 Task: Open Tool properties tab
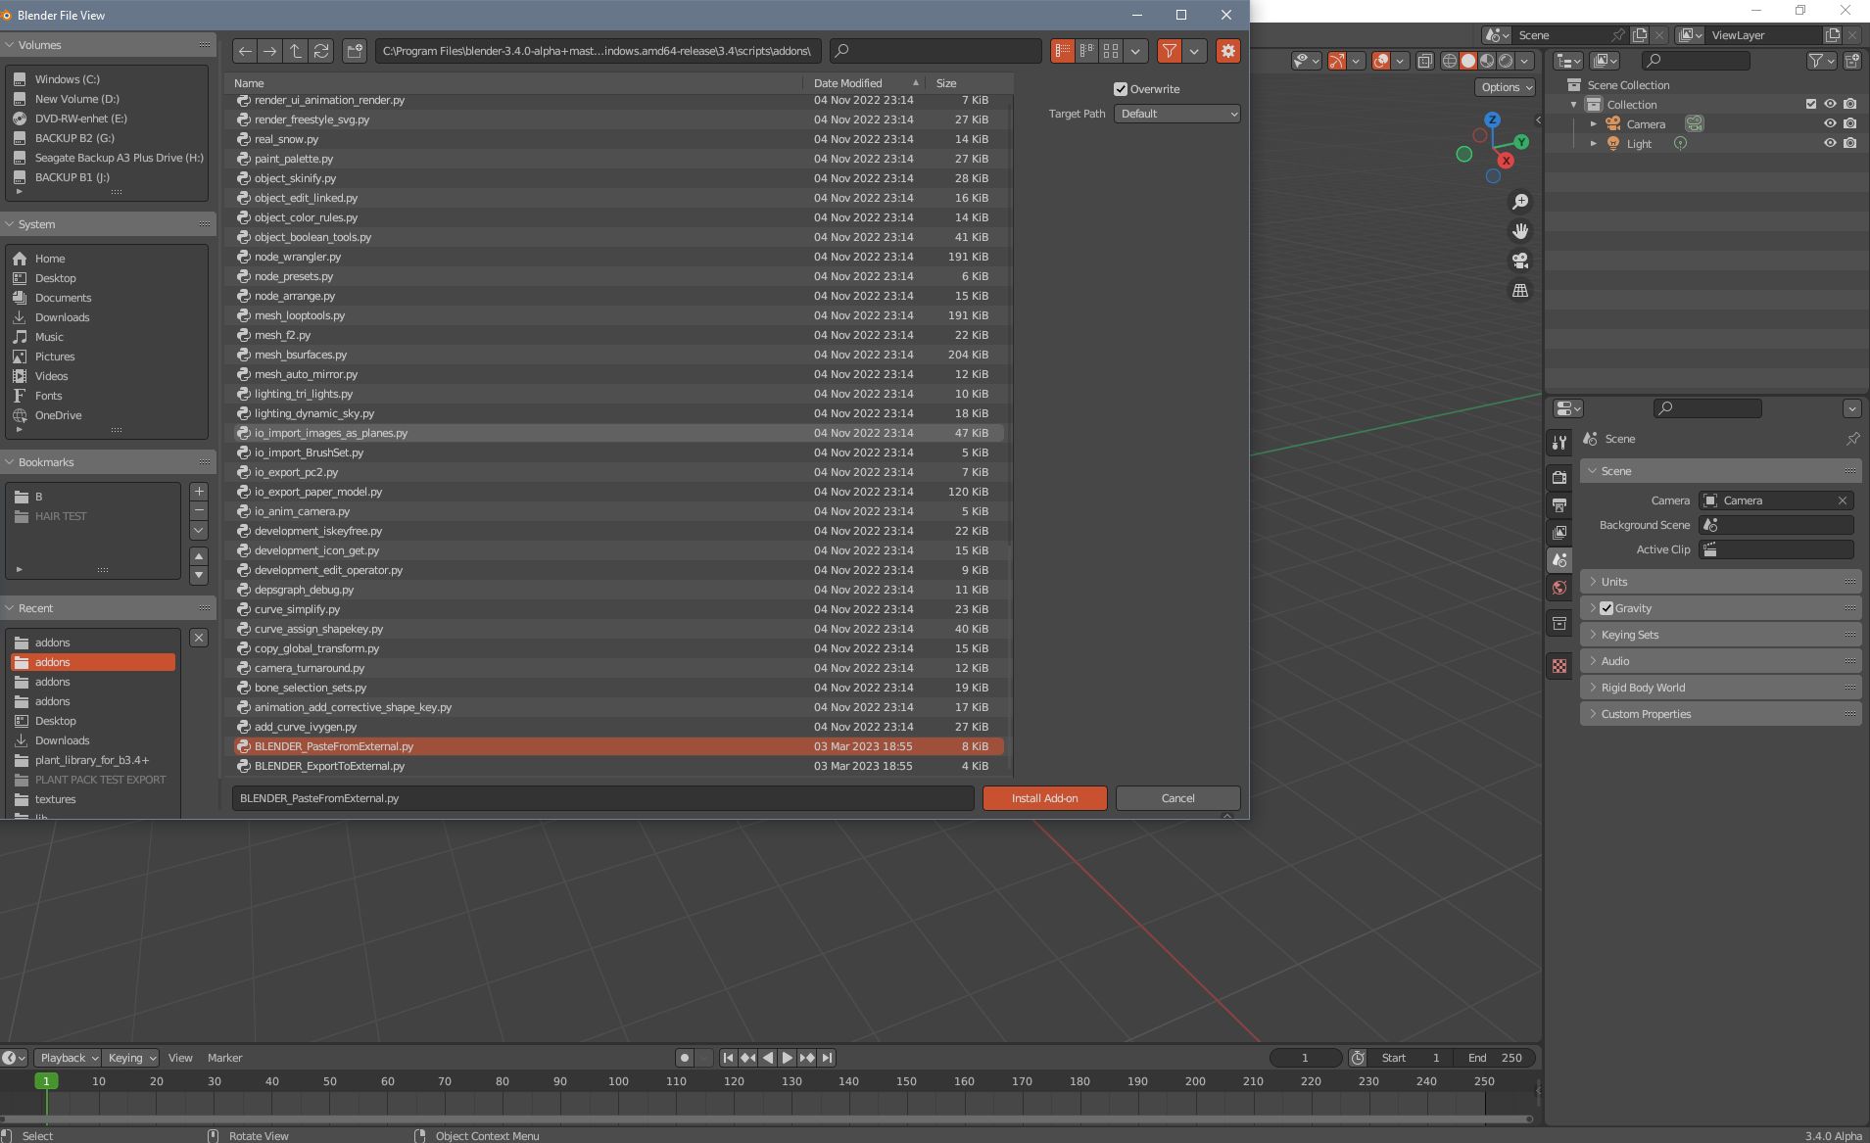click(x=1559, y=443)
